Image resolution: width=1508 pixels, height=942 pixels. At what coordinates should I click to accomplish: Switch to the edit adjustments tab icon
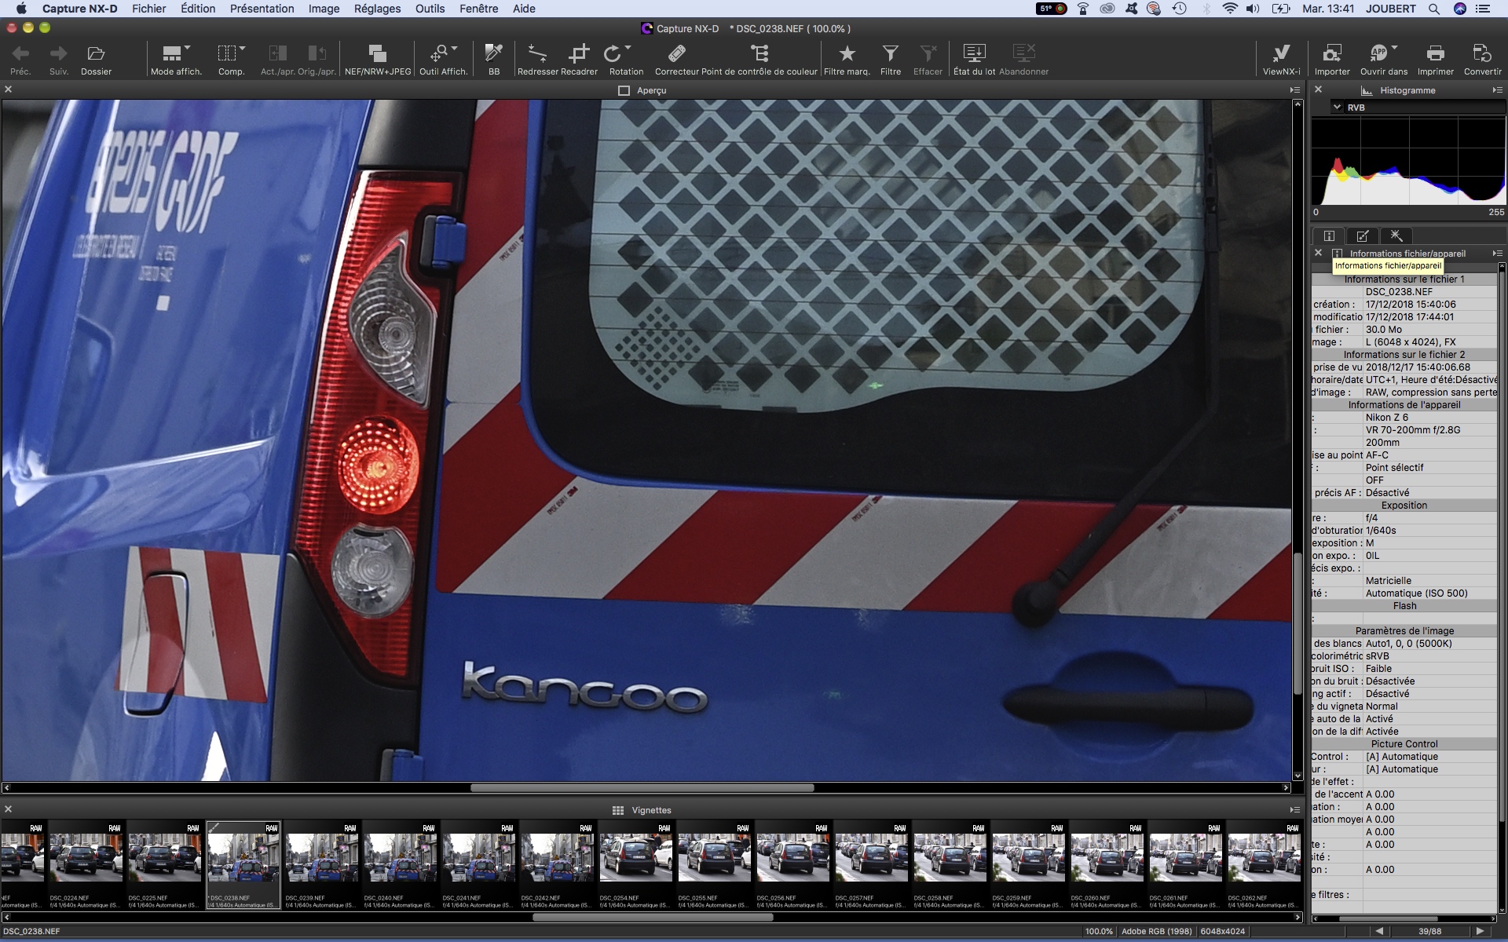coord(1363,235)
